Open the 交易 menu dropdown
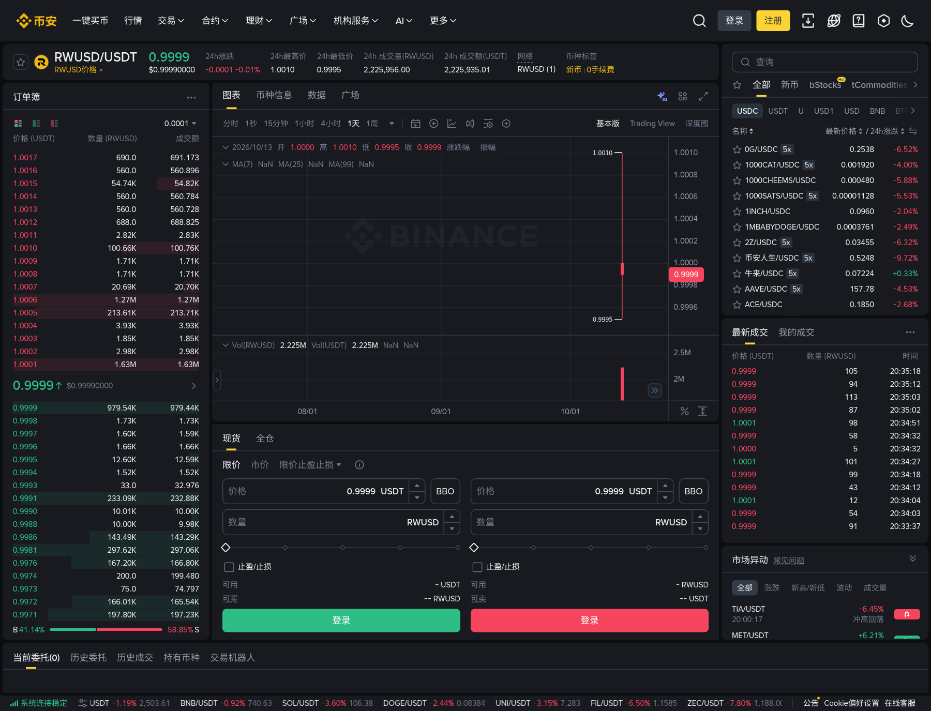 coord(171,21)
